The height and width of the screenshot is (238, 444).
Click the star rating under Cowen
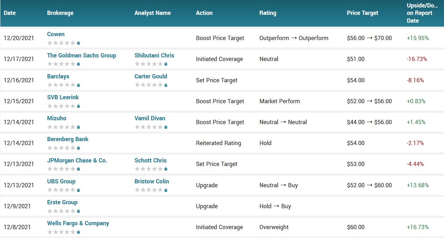click(61, 43)
